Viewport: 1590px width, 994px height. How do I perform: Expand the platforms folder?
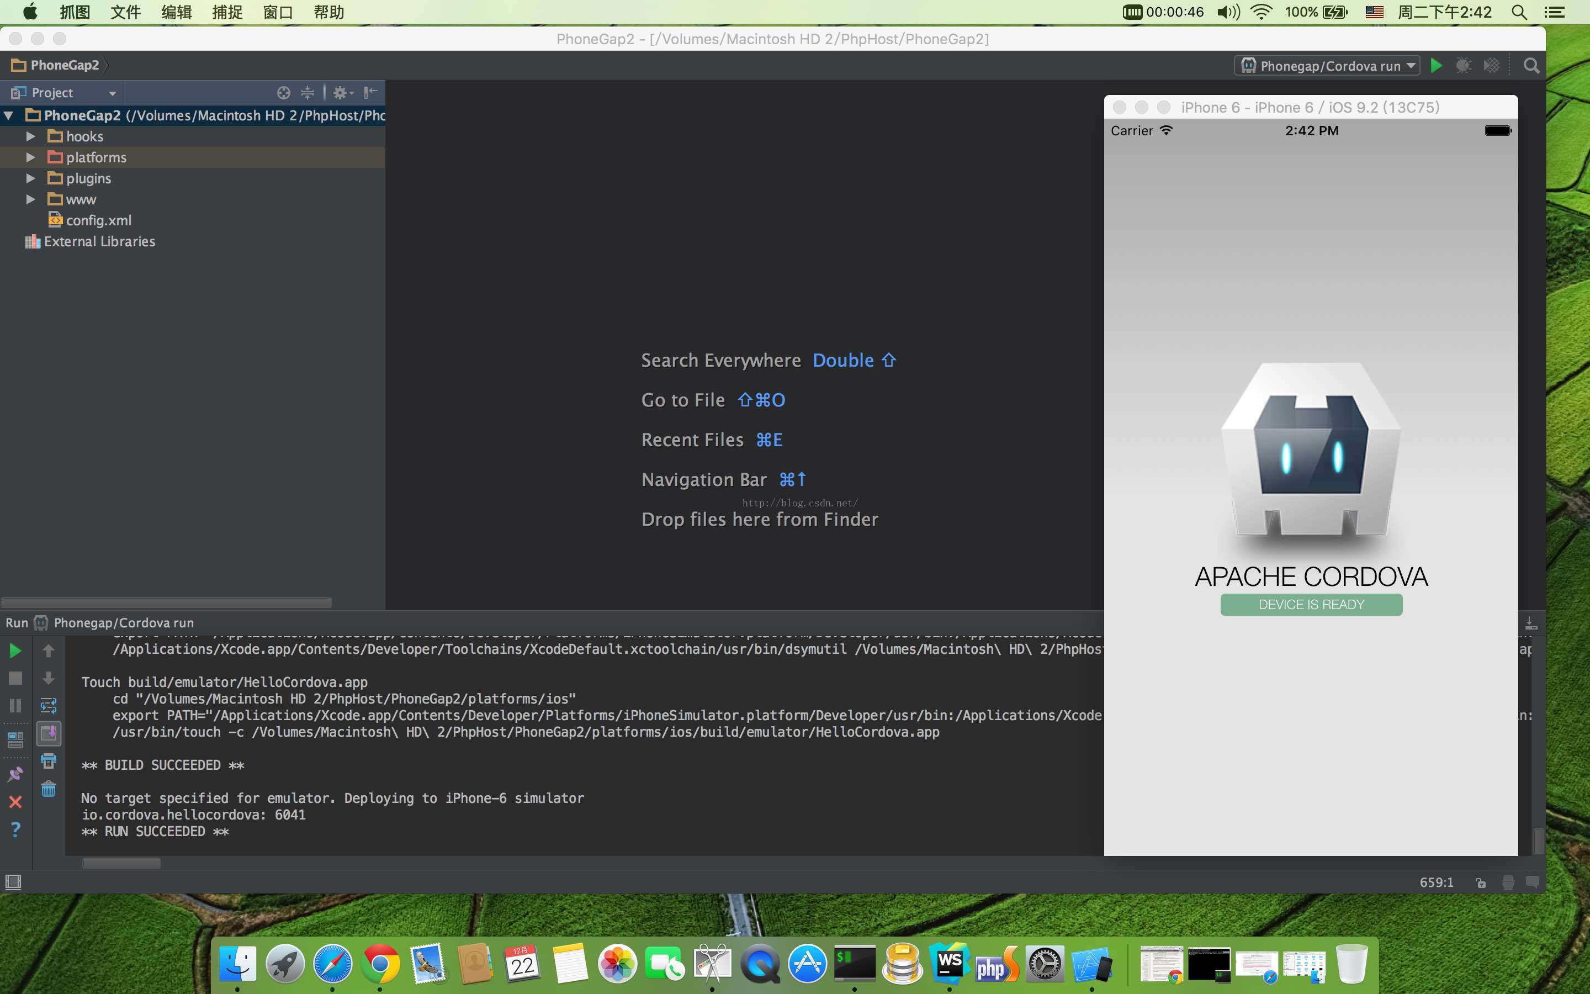(x=30, y=158)
